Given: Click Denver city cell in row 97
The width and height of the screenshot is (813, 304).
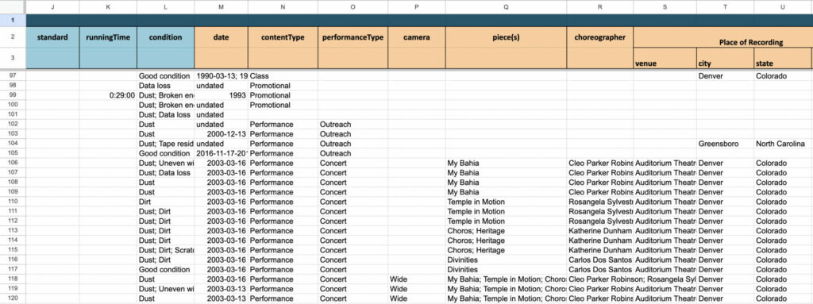Looking at the screenshot, I should click(725, 75).
